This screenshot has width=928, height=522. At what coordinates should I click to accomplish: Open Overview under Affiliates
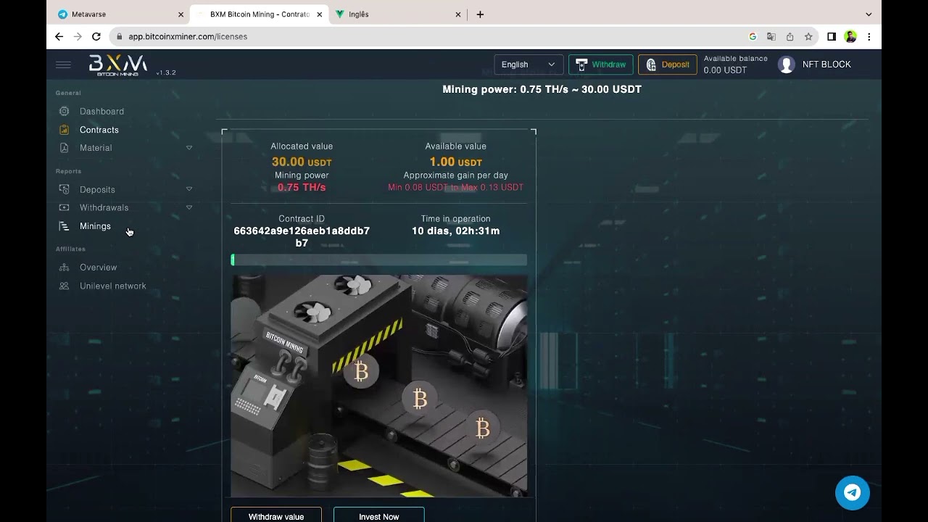(x=98, y=268)
